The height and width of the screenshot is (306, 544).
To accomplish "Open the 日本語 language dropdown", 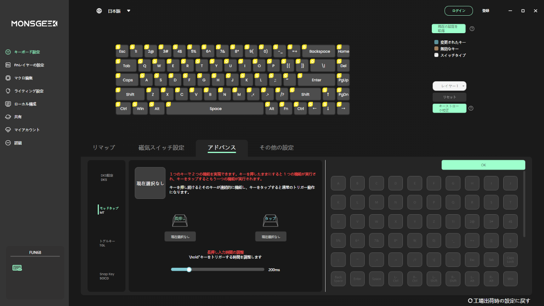I will pos(114,11).
